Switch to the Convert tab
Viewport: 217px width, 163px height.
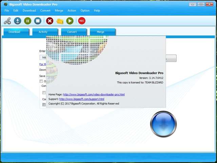click(x=74, y=32)
